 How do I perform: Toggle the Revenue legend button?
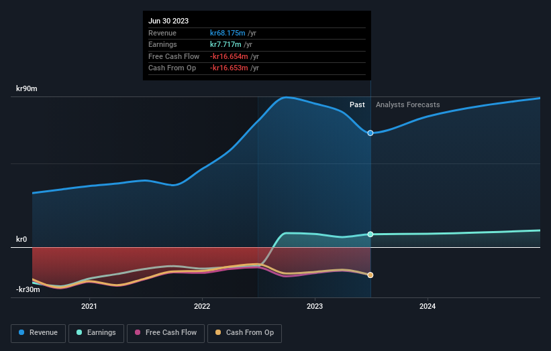point(38,333)
